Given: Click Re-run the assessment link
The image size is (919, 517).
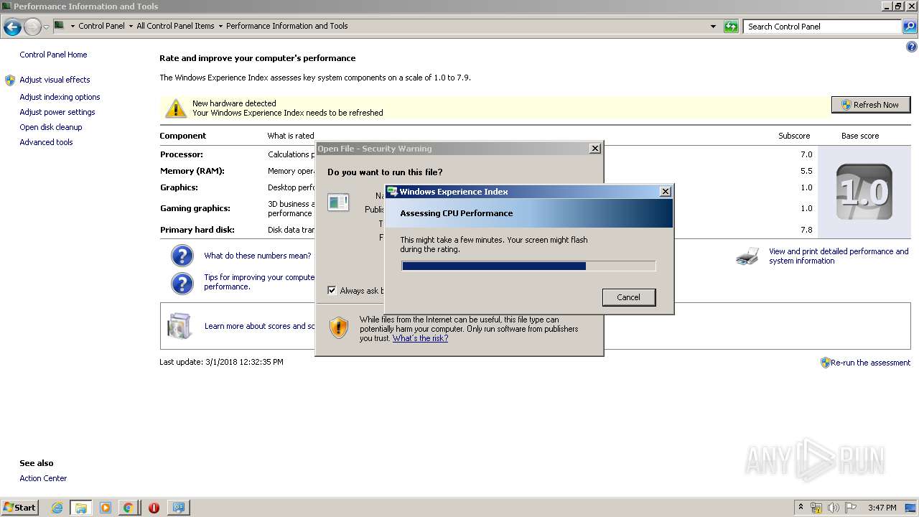Looking at the screenshot, I should 870,363.
